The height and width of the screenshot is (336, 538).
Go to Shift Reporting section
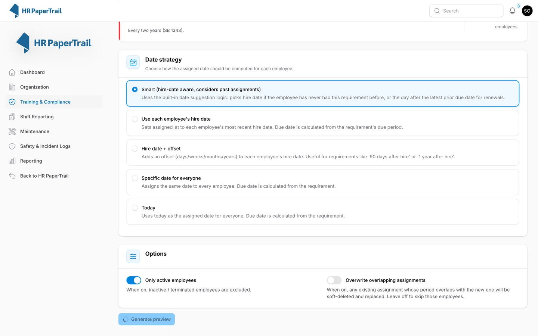click(x=54, y=117)
